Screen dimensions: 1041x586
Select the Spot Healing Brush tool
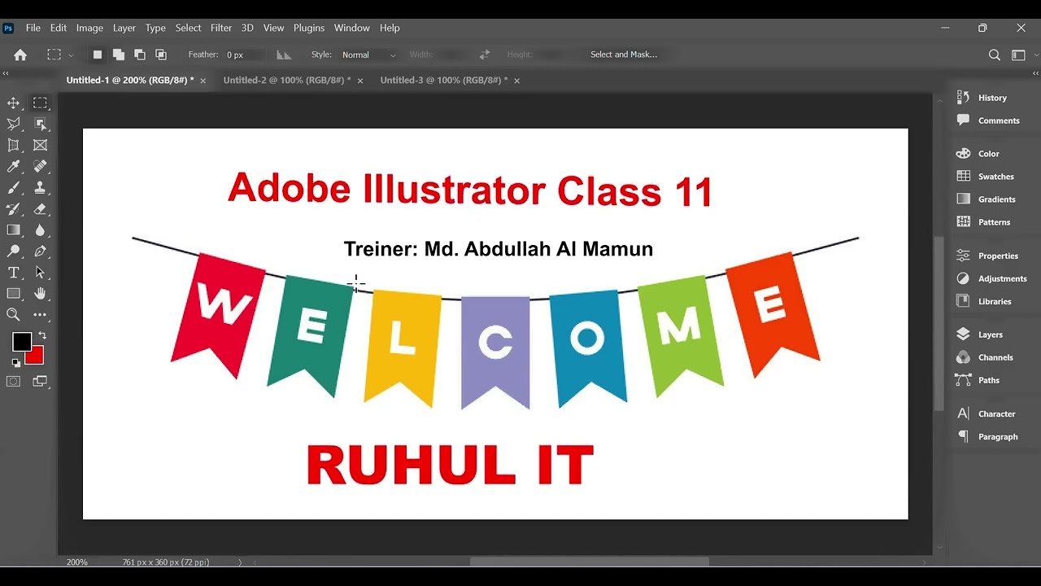coord(40,167)
